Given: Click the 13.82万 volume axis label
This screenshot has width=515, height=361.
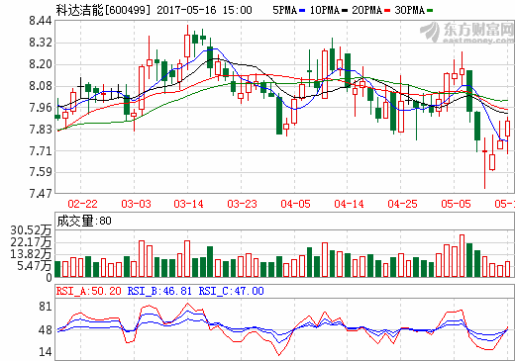Looking at the screenshot, I should click(31, 254).
